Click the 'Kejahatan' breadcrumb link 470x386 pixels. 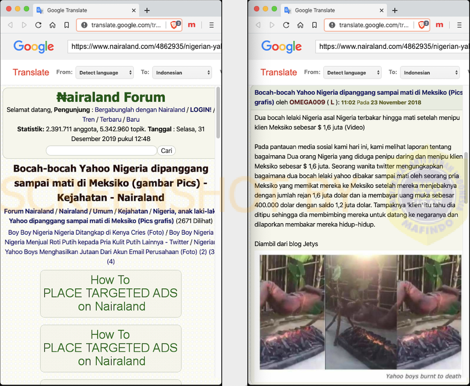[132, 211]
